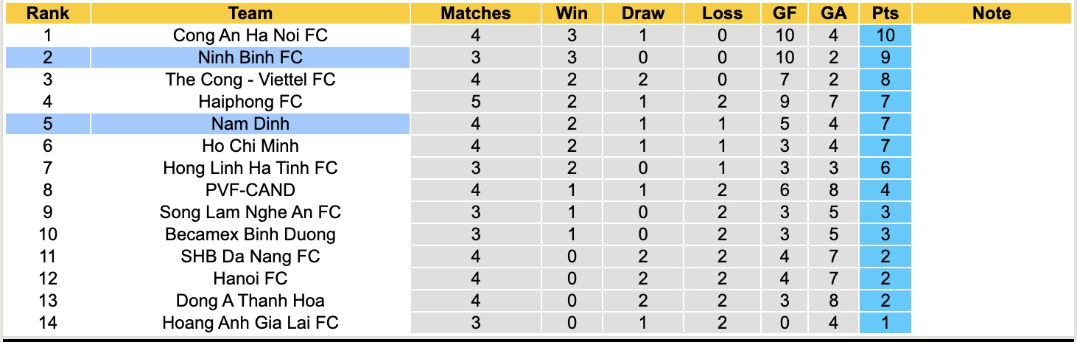Select highlighted Ninh Binh FC row

click(250, 57)
